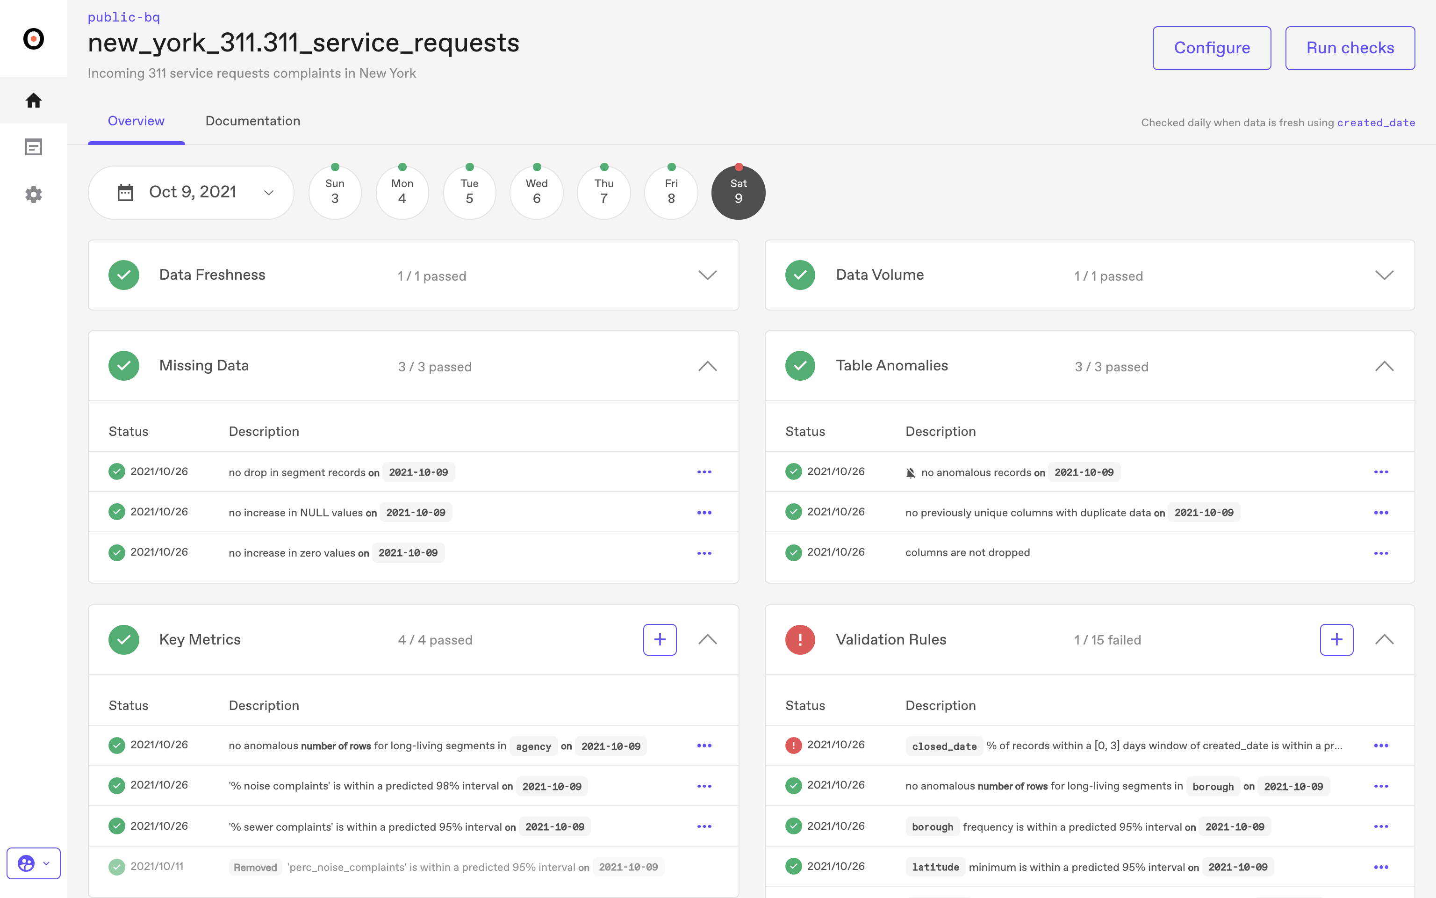Click muted bell icon beside anomalous records
Screen dimensions: 1436x898
click(x=910, y=473)
